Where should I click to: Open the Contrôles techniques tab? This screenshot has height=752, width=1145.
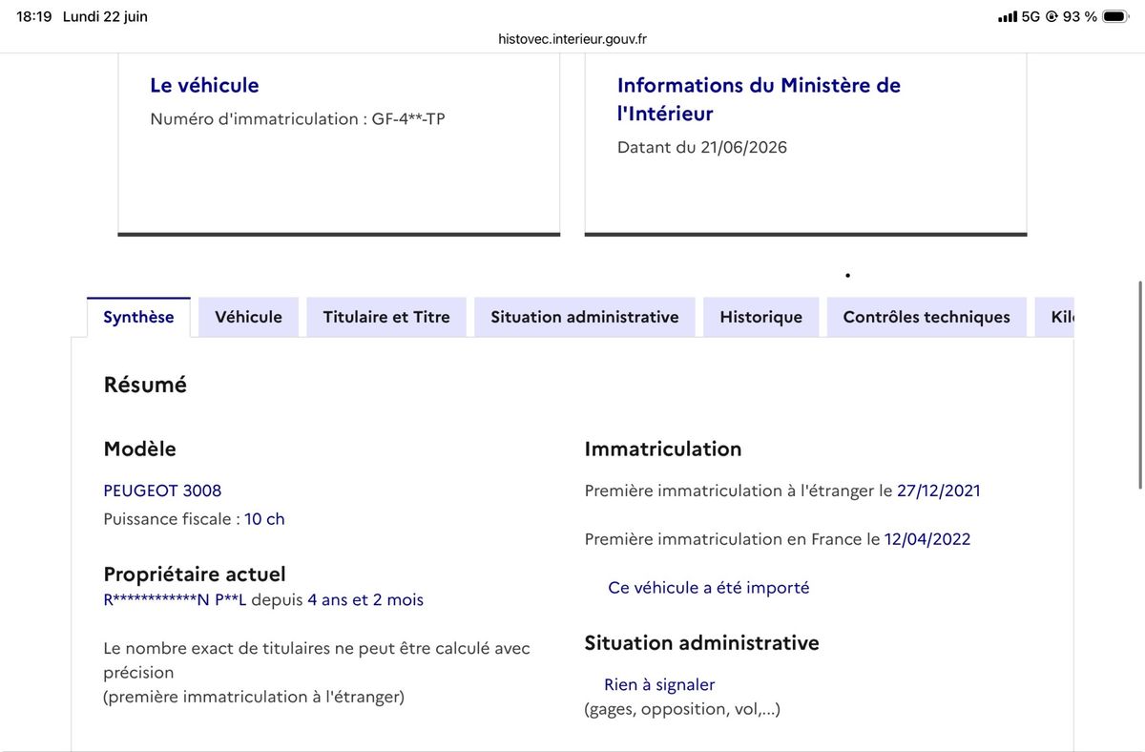(926, 317)
